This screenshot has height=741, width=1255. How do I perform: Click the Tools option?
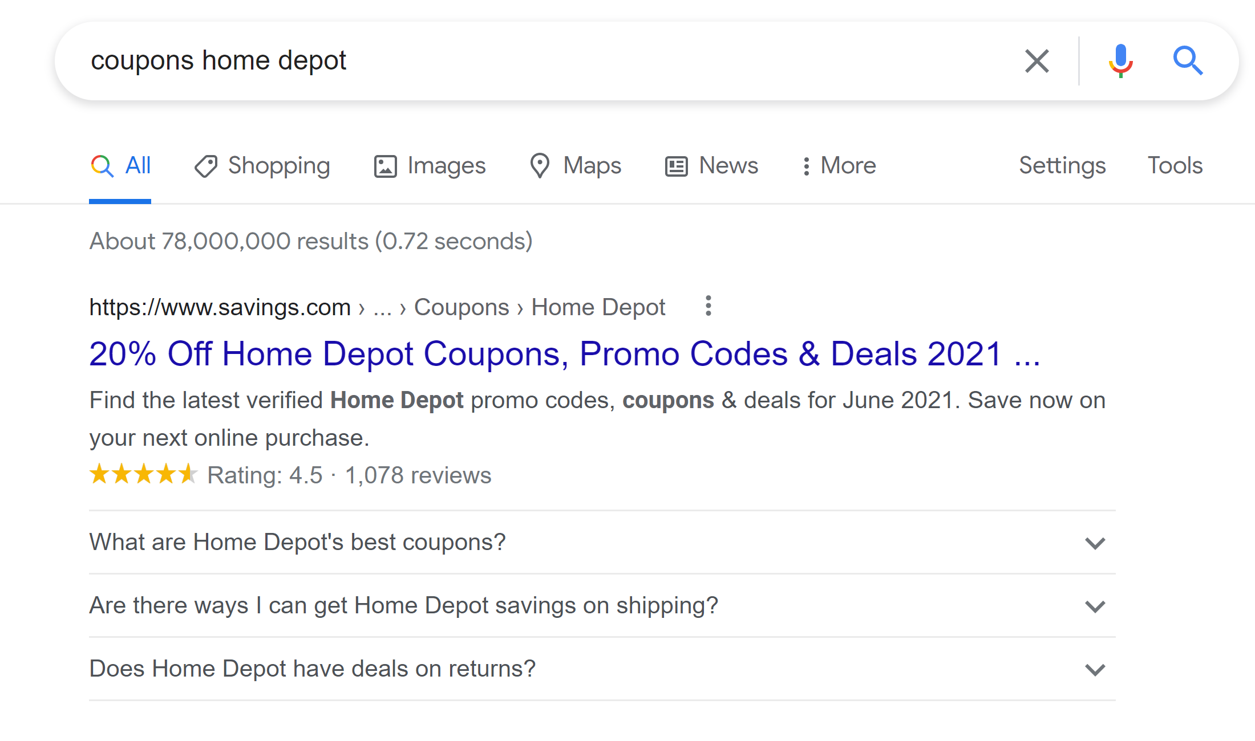[1175, 166]
